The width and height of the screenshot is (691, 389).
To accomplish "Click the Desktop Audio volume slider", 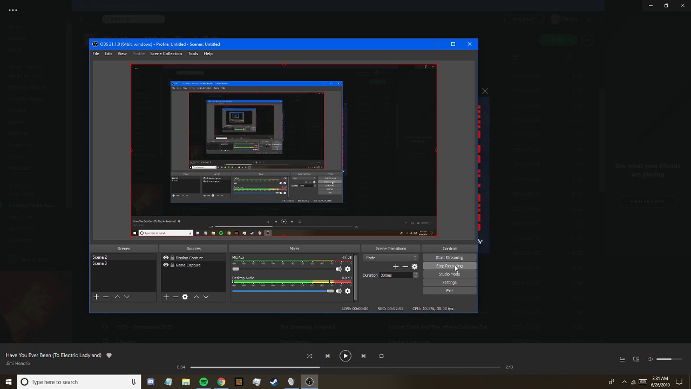I will [283, 291].
